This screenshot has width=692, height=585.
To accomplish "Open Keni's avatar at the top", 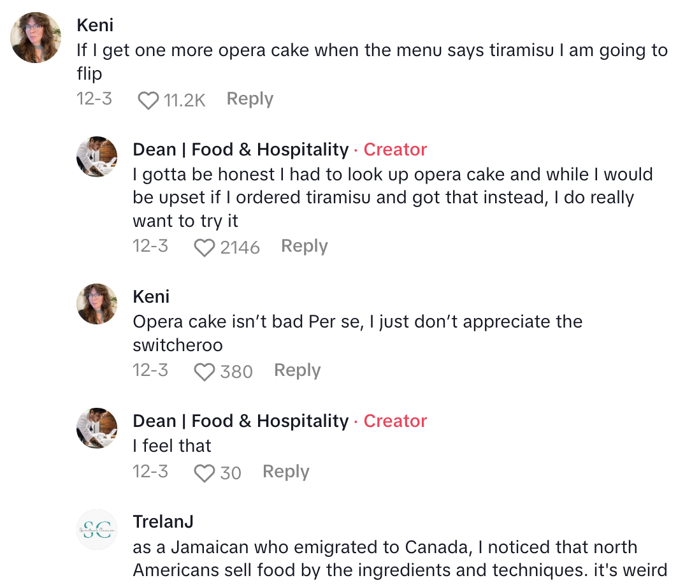I will (36, 37).
